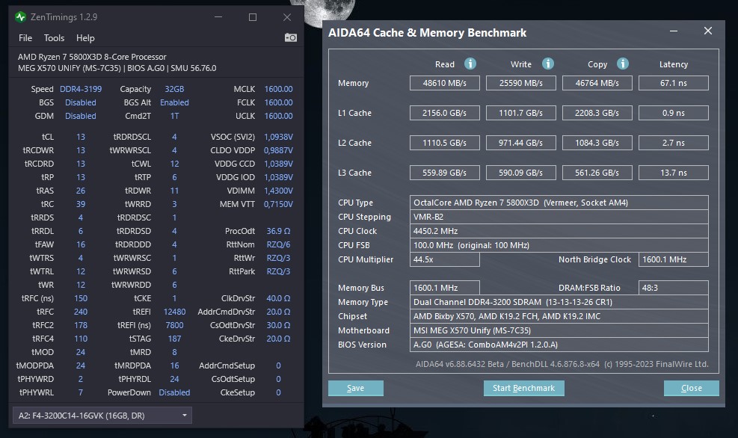Click the Read info icon in AIDA64
The height and width of the screenshot is (438, 738).
click(470, 64)
